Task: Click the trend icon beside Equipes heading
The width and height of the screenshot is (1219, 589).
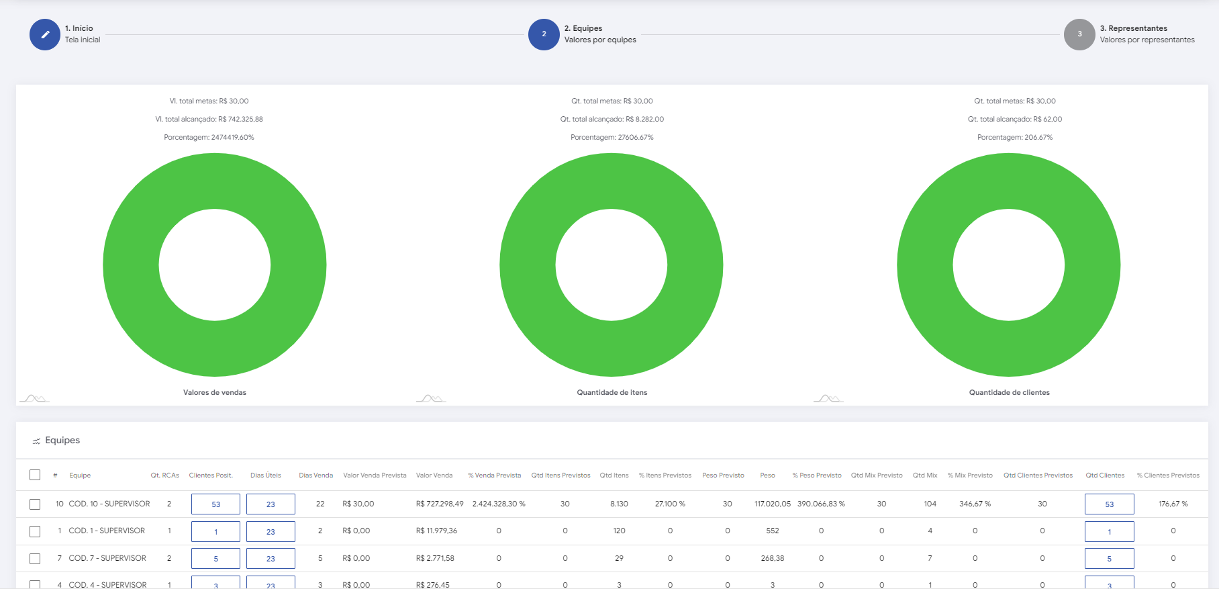Action: pos(36,441)
